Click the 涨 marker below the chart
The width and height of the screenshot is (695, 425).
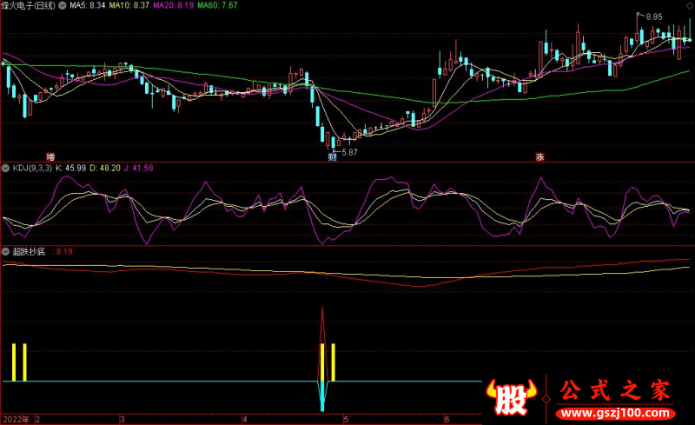[539, 157]
